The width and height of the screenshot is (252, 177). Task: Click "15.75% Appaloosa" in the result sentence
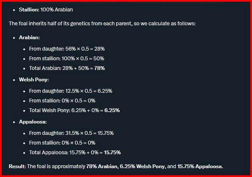[199, 166]
